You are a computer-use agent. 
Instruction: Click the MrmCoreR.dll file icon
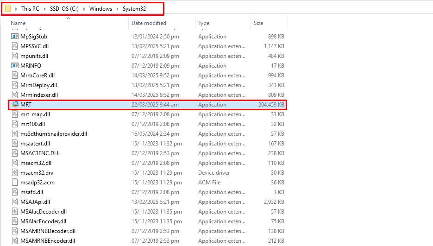(x=15, y=76)
